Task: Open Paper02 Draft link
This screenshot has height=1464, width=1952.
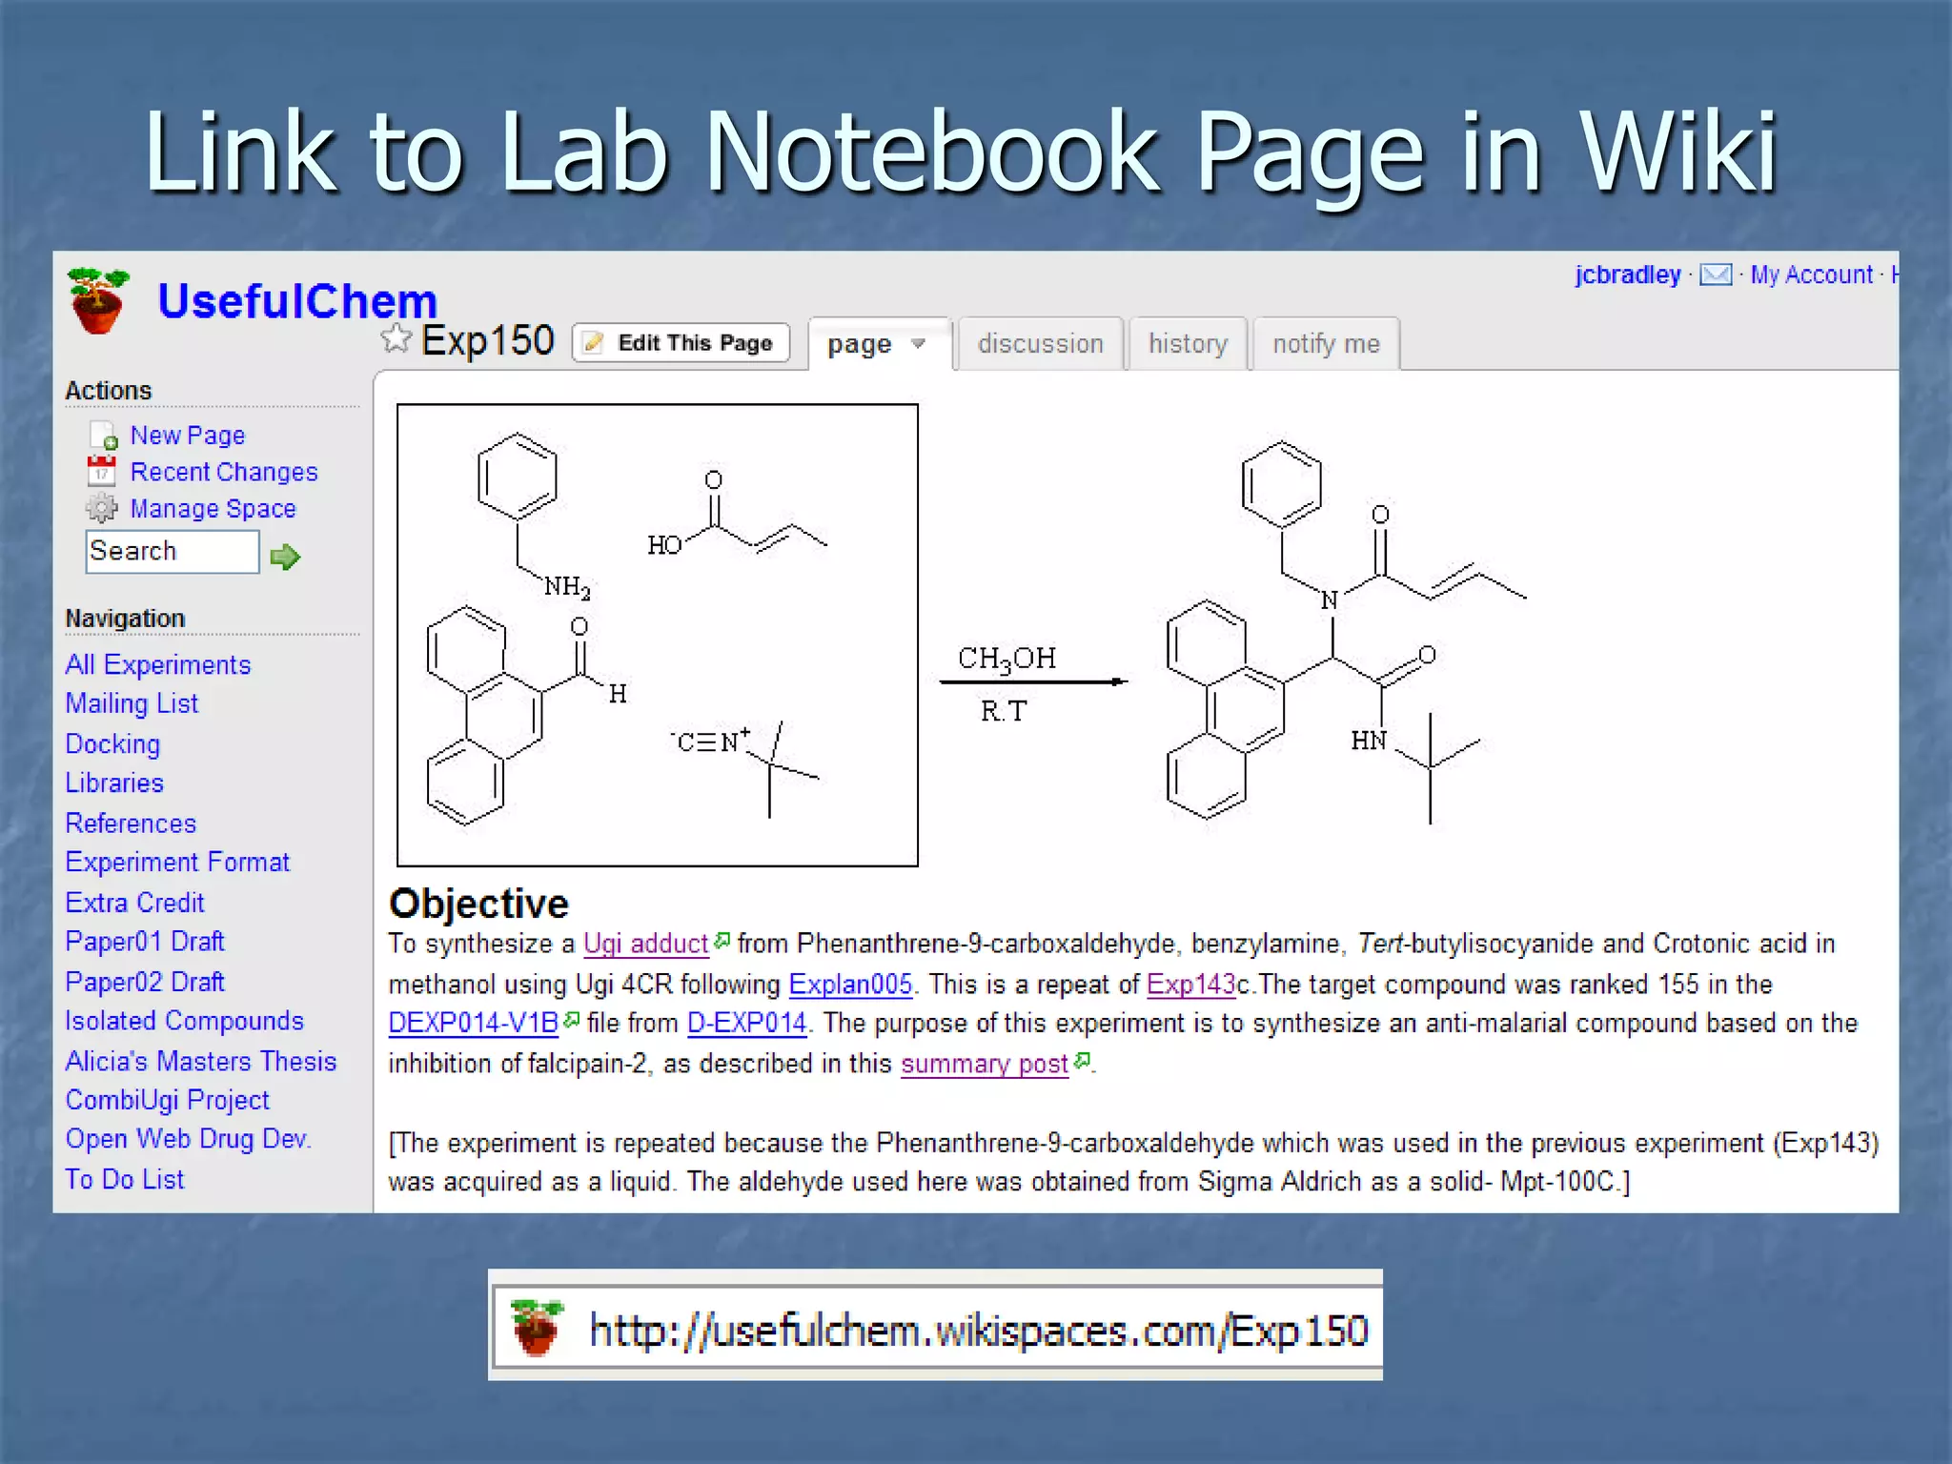Action: click(145, 981)
